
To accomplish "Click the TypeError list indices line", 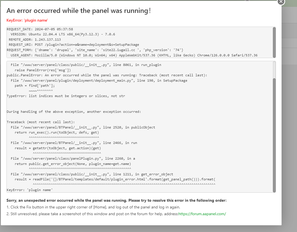I will coord(66,96).
